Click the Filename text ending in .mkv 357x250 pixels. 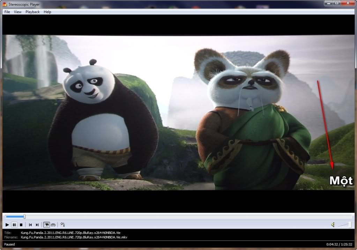(x=74, y=237)
